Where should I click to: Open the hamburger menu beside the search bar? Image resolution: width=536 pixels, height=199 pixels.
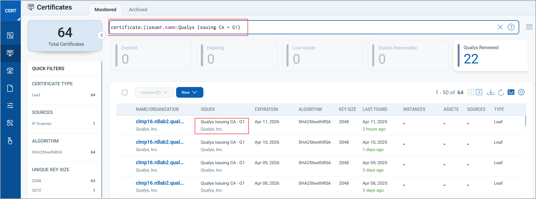(x=529, y=27)
